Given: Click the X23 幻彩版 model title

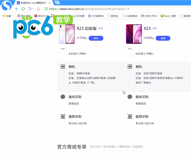Looking at the screenshot, I should pos(87,28).
